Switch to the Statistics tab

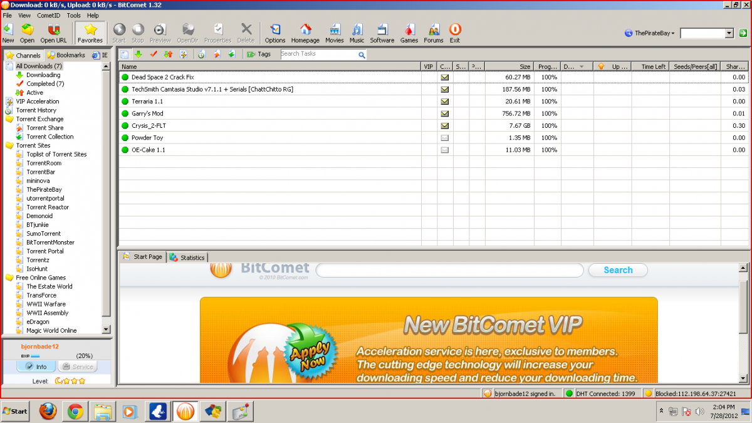coord(187,258)
